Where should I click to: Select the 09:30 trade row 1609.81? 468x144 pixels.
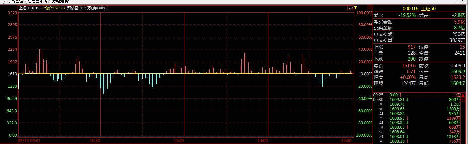click(417, 99)
